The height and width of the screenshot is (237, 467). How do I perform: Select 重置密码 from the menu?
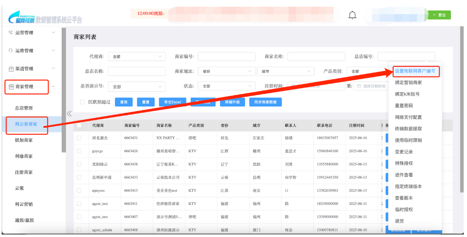[404, 106]
